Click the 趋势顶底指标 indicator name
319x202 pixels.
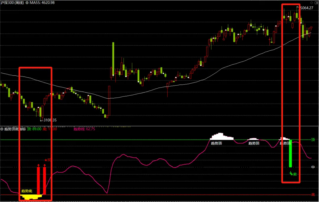[x=15, y=129]
